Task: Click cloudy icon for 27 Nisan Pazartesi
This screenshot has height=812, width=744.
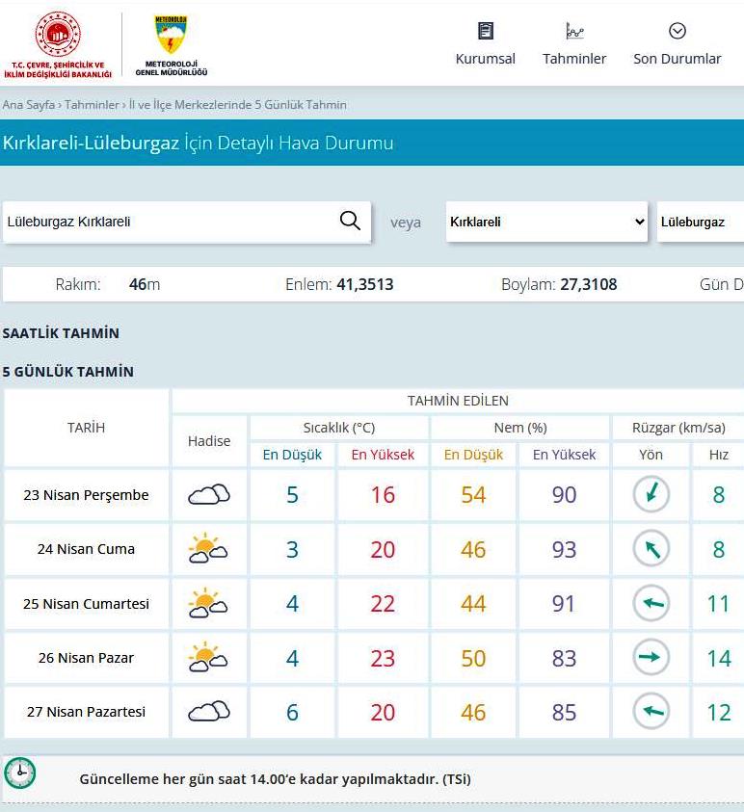Action: (x=209, y=712)
